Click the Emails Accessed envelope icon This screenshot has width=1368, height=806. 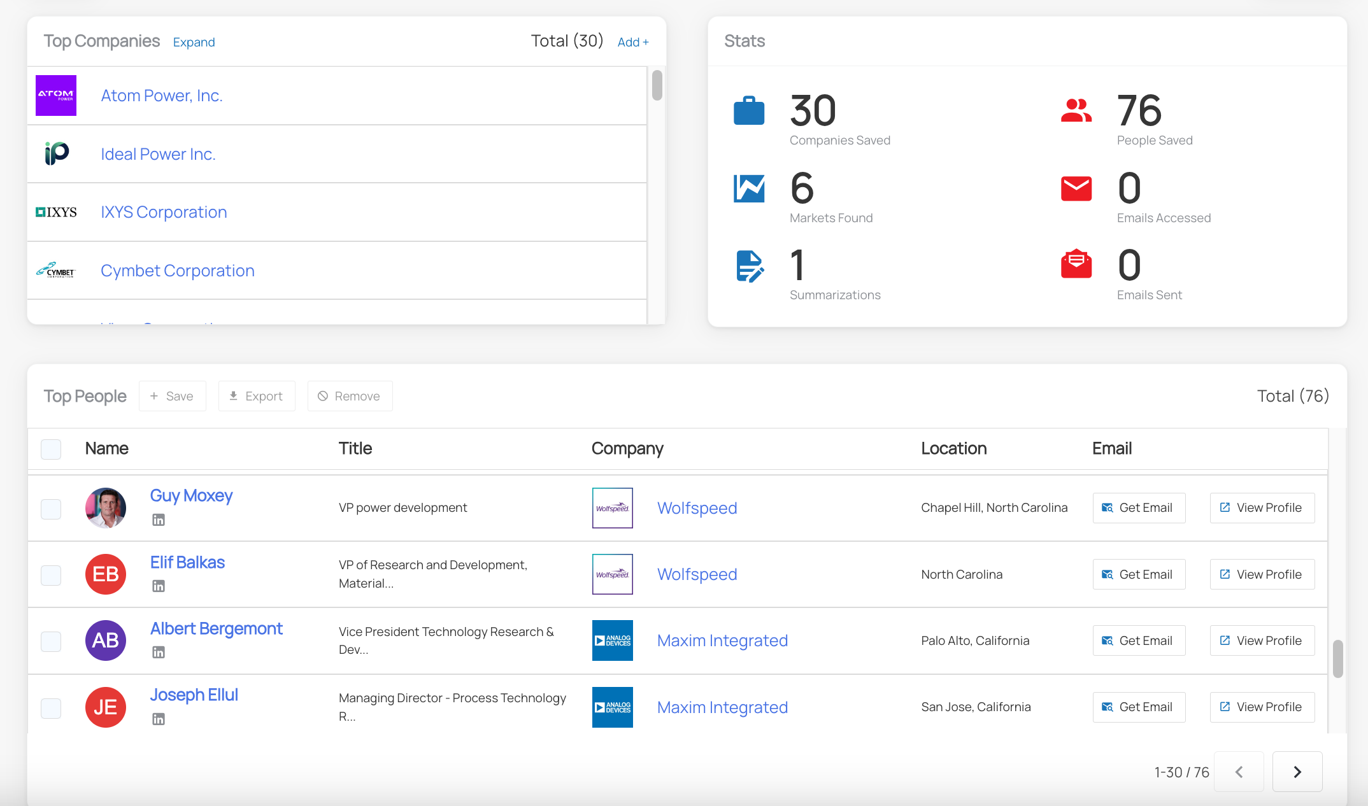tap(1076, 188)
